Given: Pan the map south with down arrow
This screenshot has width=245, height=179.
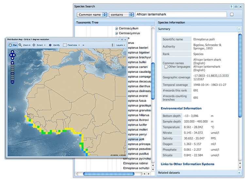Looking at the screenshot, I should [x=12, y=58].
